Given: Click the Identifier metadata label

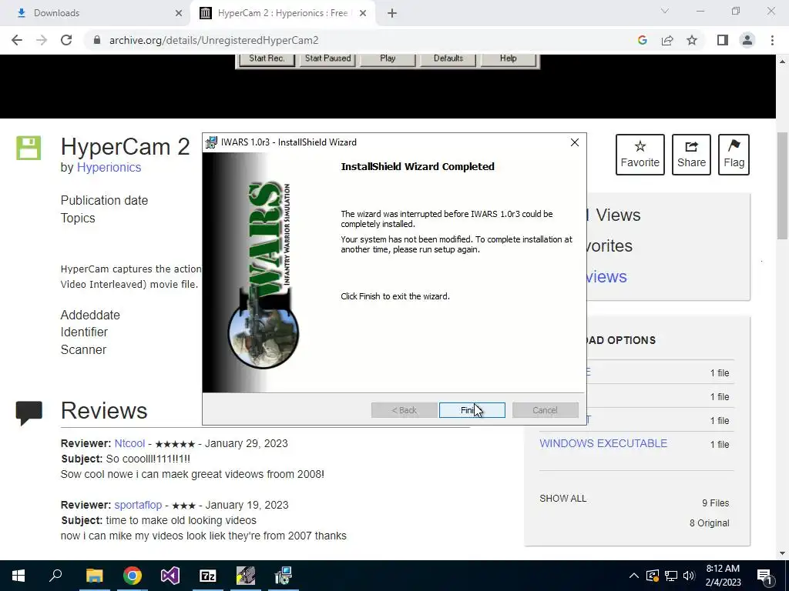Looking at the screenshot, I should click(84, 332).
